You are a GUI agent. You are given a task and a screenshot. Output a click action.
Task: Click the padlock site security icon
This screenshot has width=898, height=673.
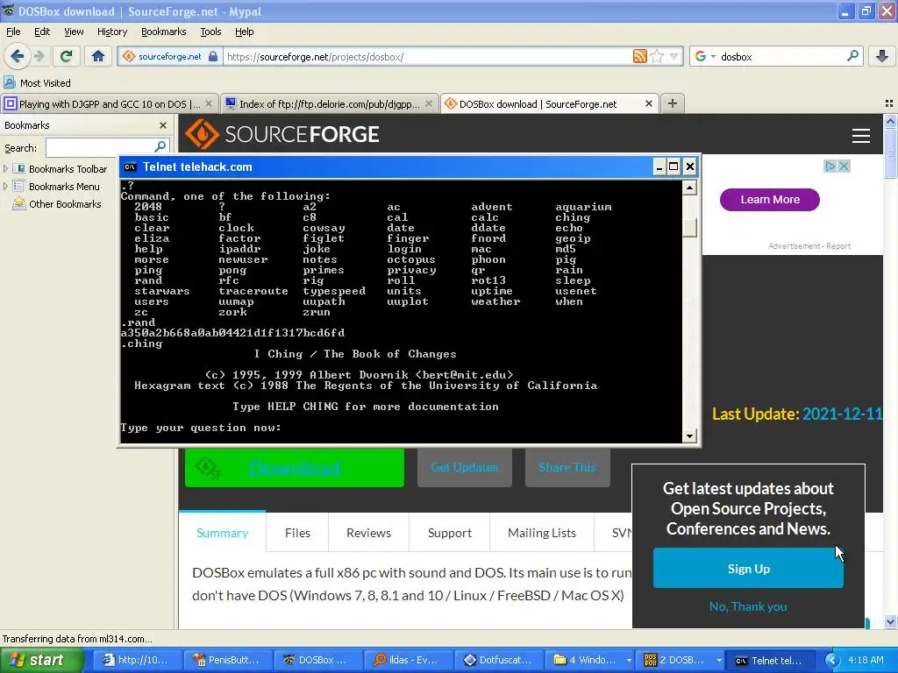(x=213, y=56)
